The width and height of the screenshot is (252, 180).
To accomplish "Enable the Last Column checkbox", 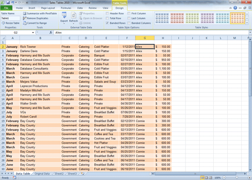I will pos(129,18).
